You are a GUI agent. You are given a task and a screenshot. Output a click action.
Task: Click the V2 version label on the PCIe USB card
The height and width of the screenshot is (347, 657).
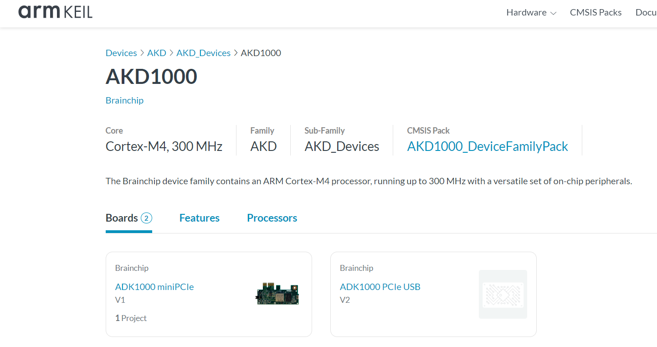pos(345,300)
